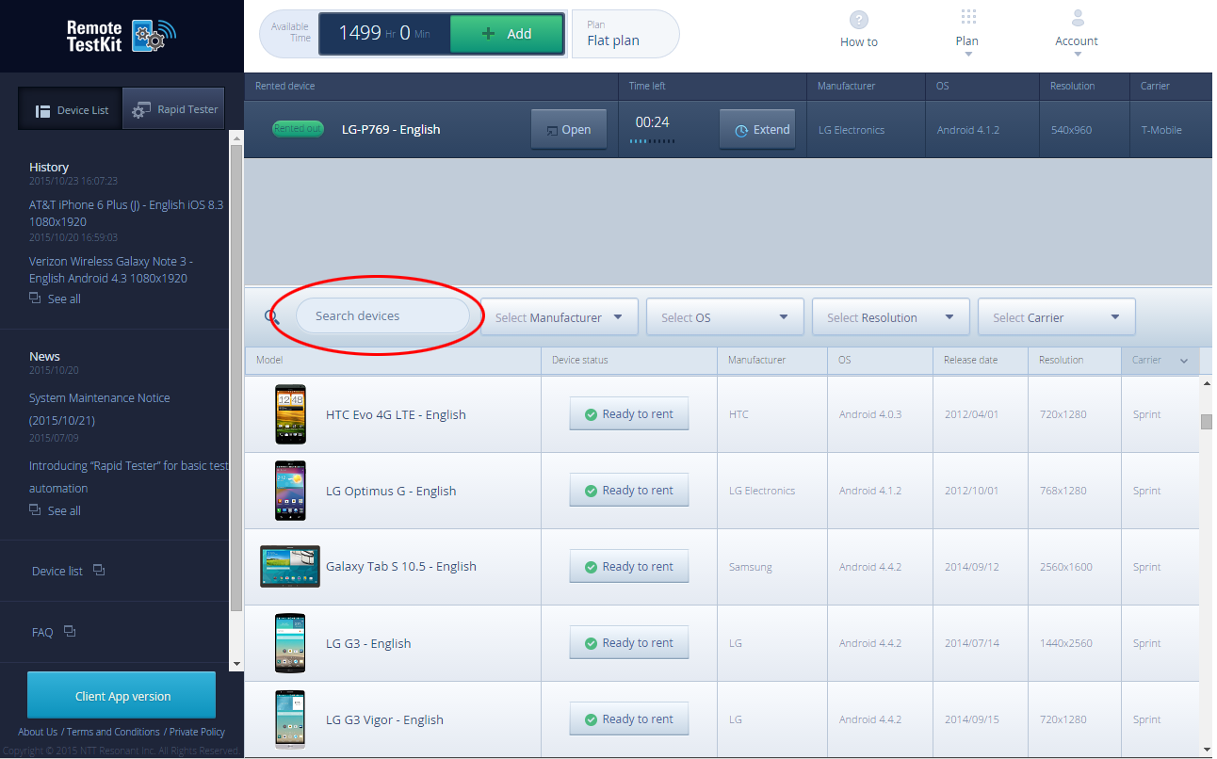Click the Client App version button
Viewport: 1217px width, 759px height.
coord(122,696)
